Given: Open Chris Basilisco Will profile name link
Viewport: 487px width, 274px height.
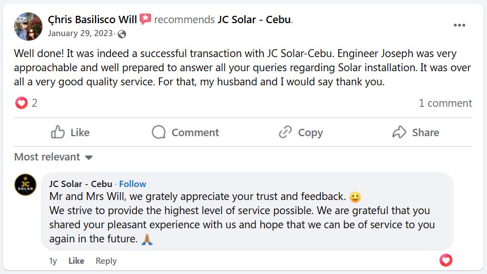Looking at the screenshot, I should pos(92,20).
